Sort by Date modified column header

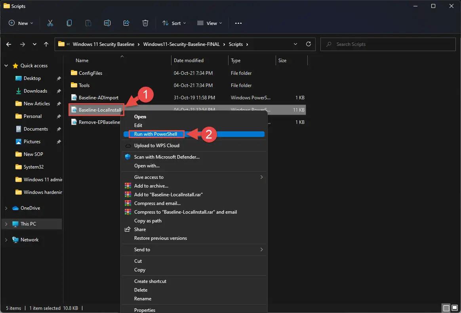[189, 61]
